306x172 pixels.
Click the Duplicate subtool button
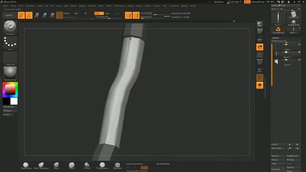tap(278, 169)
